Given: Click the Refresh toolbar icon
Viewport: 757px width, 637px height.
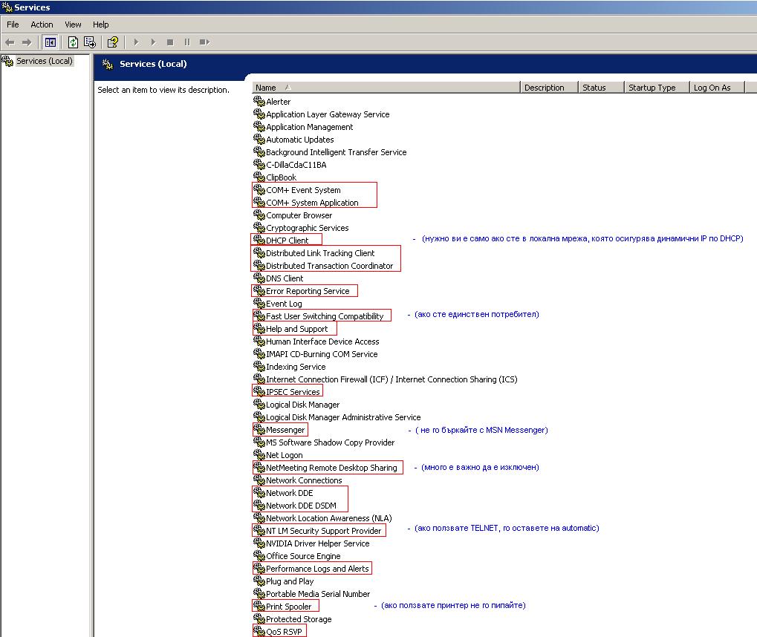Looking at the screenshot, I should (x=73, y=42).
